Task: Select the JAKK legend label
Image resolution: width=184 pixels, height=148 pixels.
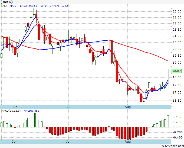Action: click(x=4, y=6)
